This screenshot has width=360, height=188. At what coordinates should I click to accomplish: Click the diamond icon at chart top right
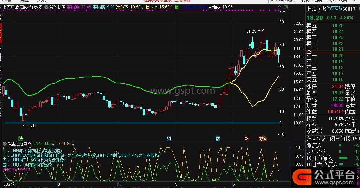279,7
